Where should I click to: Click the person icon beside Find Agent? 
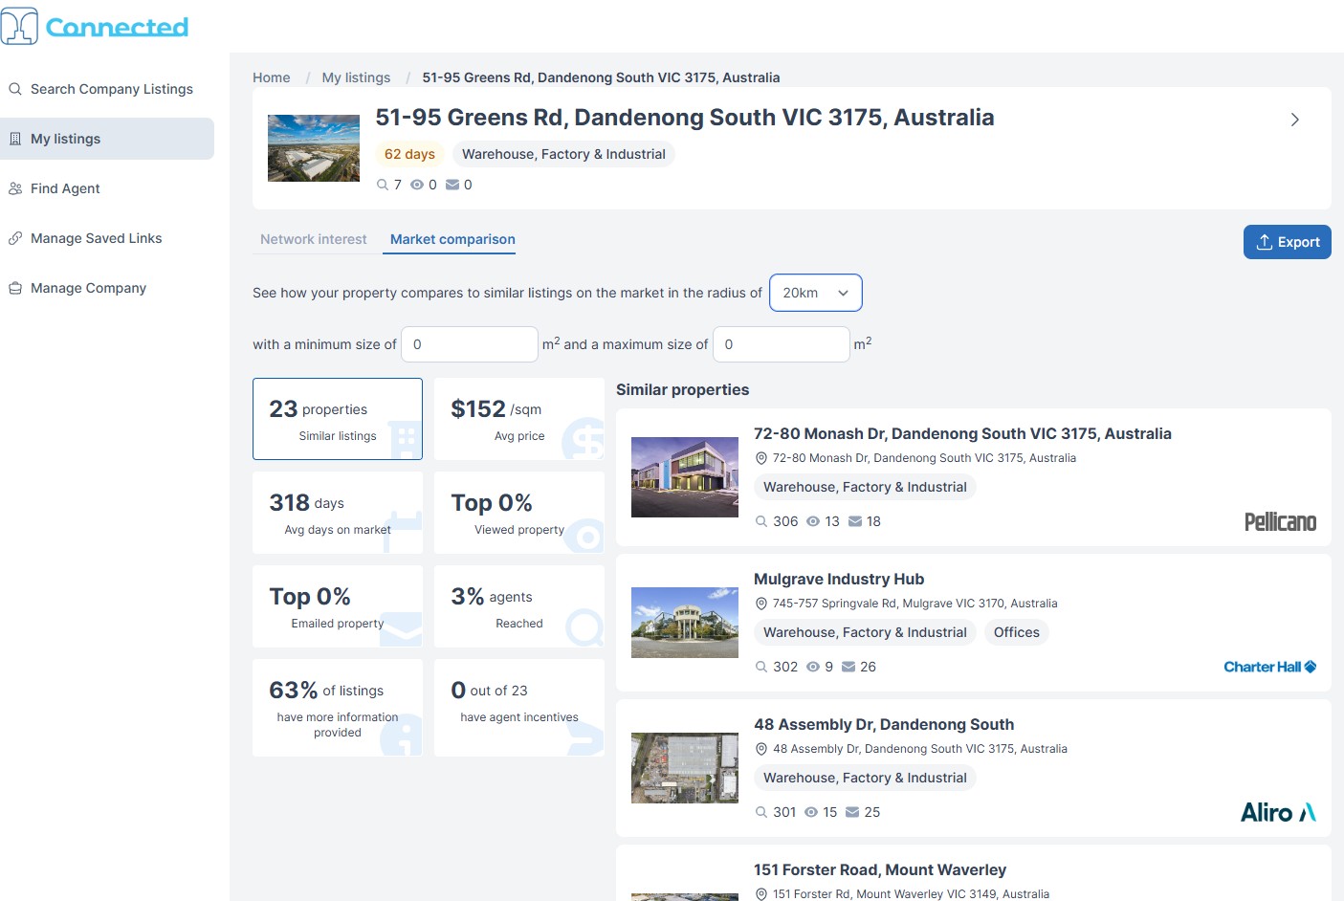(15, 187)
